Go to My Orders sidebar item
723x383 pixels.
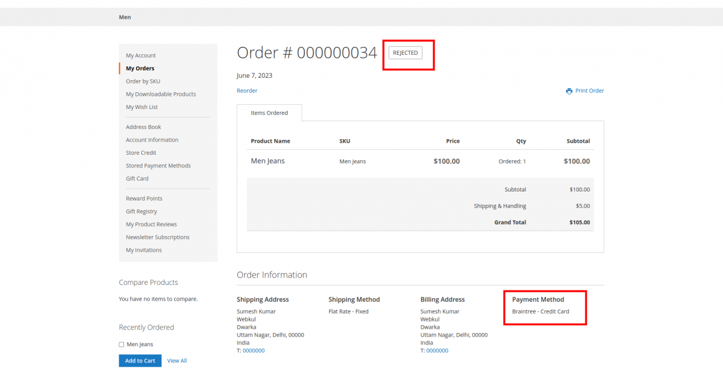[140, 69]
